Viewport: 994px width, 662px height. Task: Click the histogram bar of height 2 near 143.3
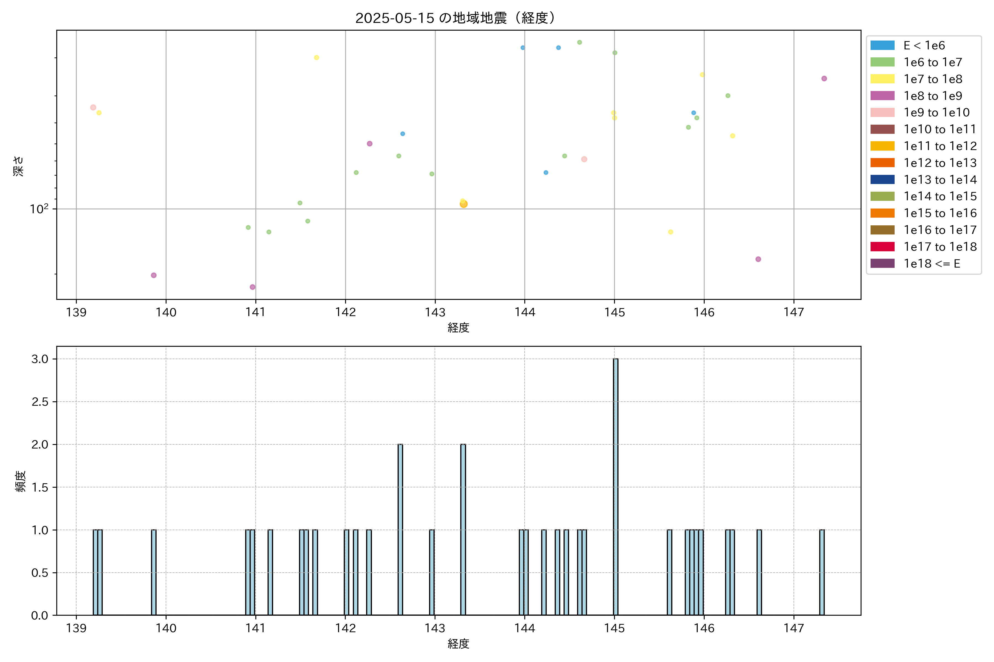click(463, 529)
